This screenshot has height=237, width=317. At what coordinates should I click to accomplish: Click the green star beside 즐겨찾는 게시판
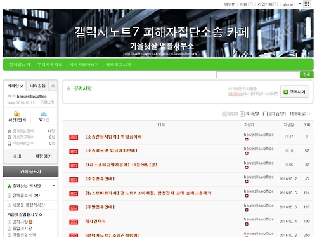pyautogui.click(x=9, y=186)
